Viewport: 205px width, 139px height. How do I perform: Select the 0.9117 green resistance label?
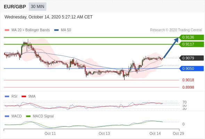click(x=191, y=44)
